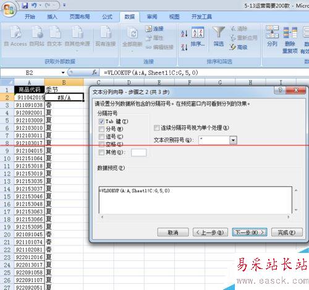Click preview horizontal scroll right arrow
Screen dimensions: 309x290
pyautogui.click(x=288, y=217)
